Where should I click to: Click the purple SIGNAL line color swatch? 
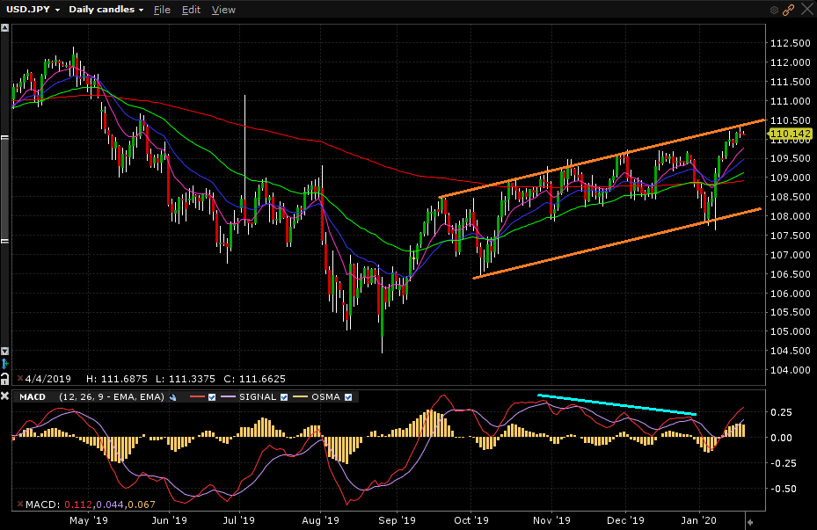tap(229, 397)
